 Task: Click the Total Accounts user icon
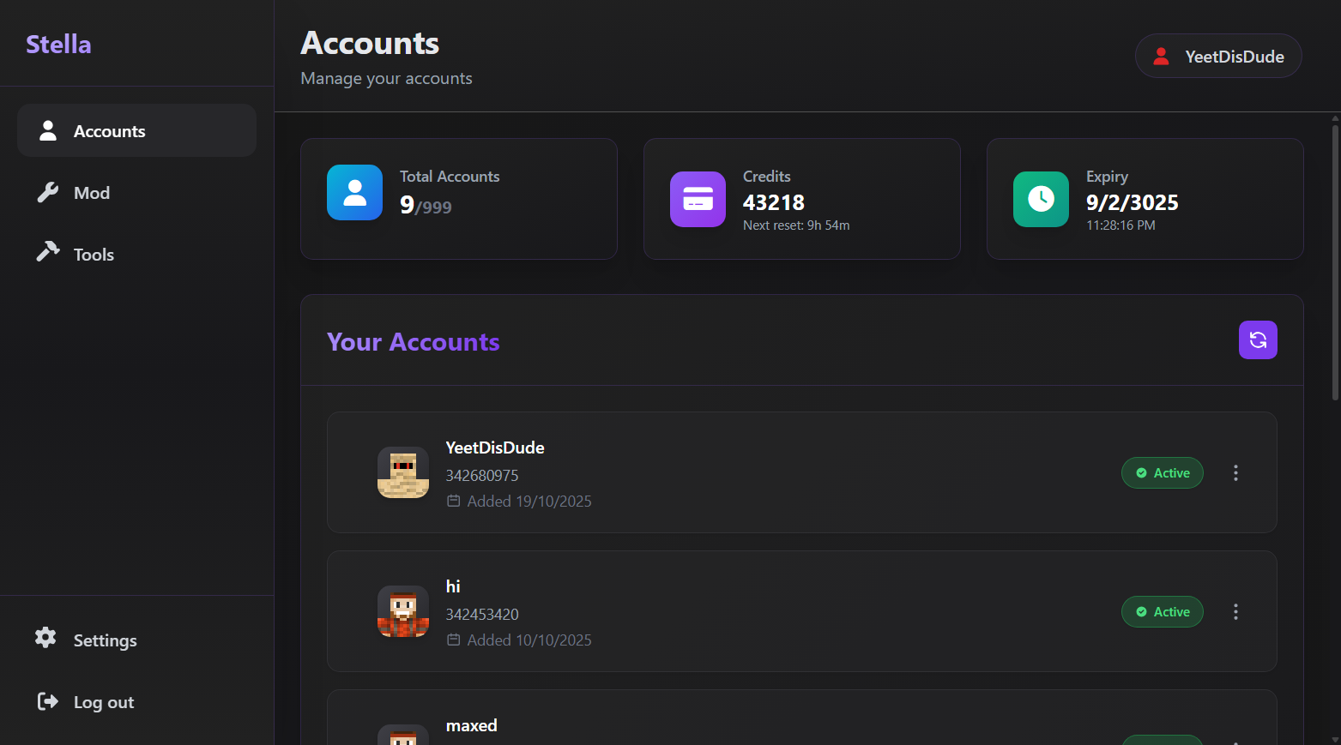(354, 192)
